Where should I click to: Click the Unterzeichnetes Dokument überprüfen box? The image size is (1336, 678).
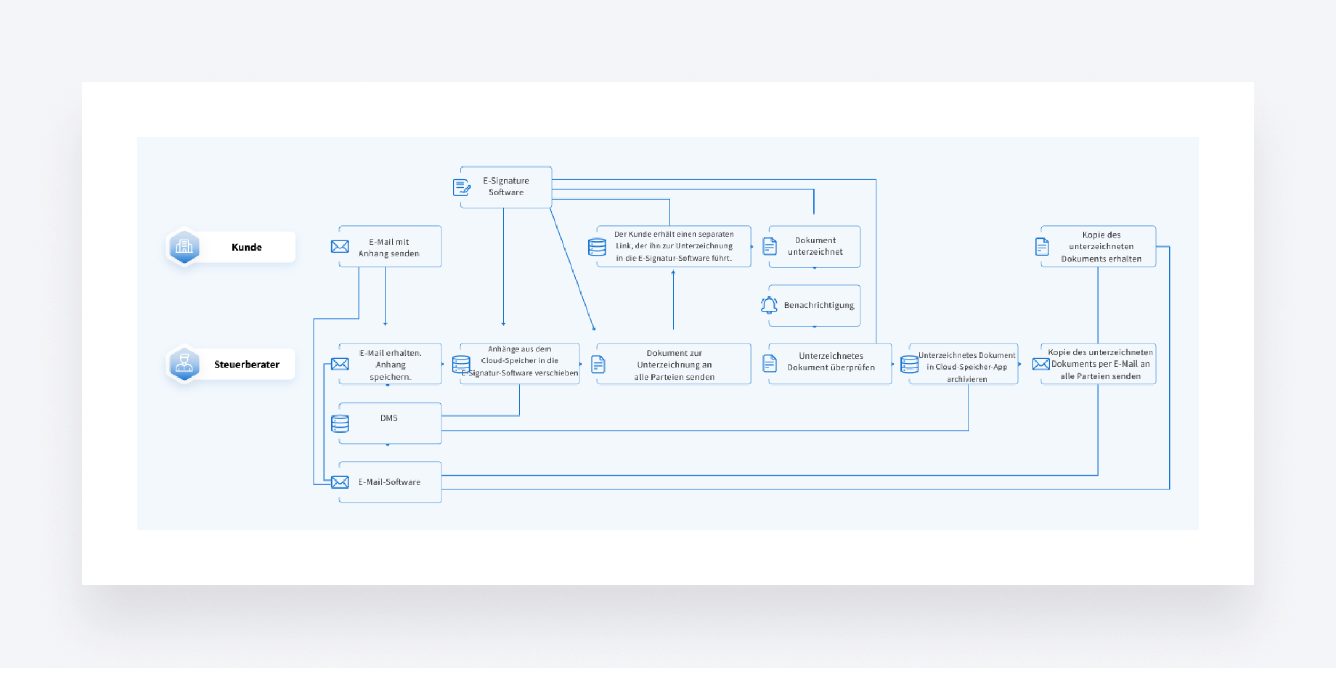831,362
